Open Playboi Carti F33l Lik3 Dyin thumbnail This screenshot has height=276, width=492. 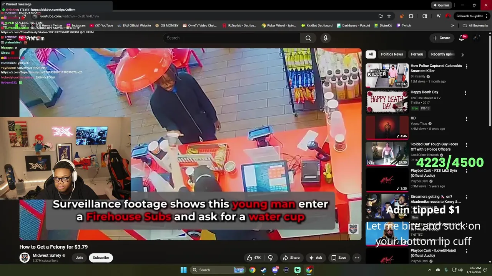tap(387, 180)
